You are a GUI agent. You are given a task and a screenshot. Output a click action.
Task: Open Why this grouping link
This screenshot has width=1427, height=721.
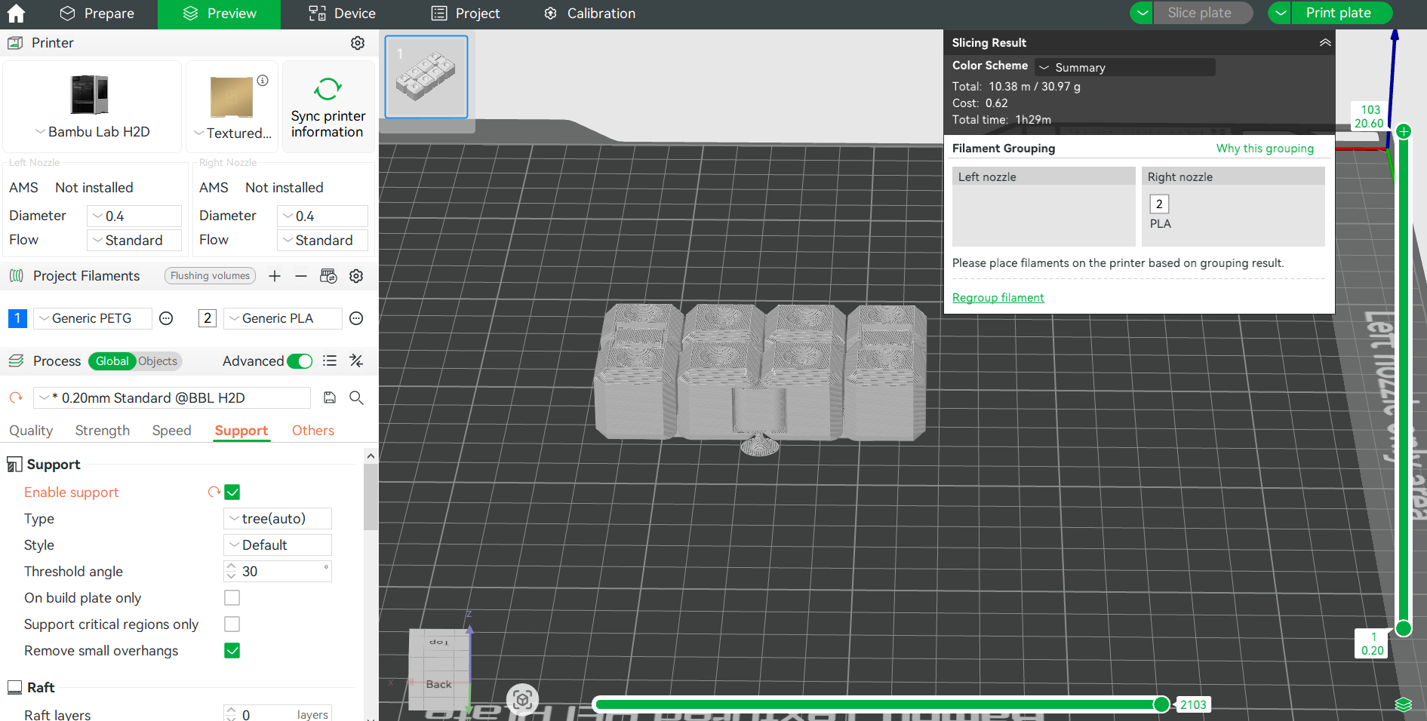pyautogui.click(x=1265, y=149)
